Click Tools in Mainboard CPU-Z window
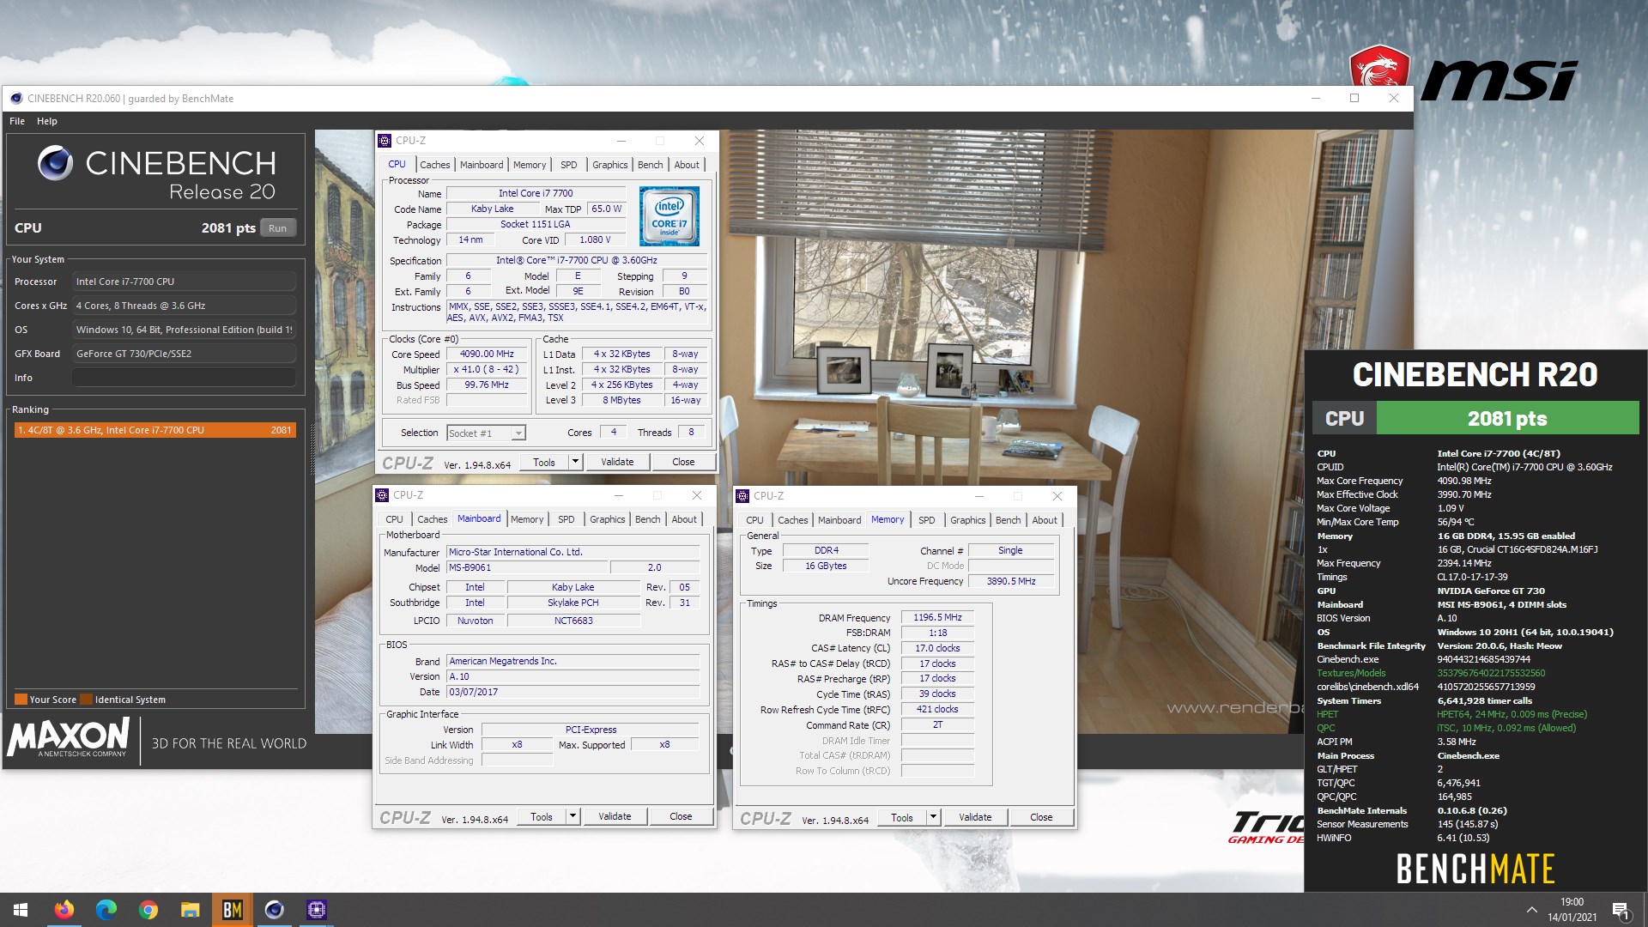The width and height of the screenshot is (1648, 927). click(542, 817)
